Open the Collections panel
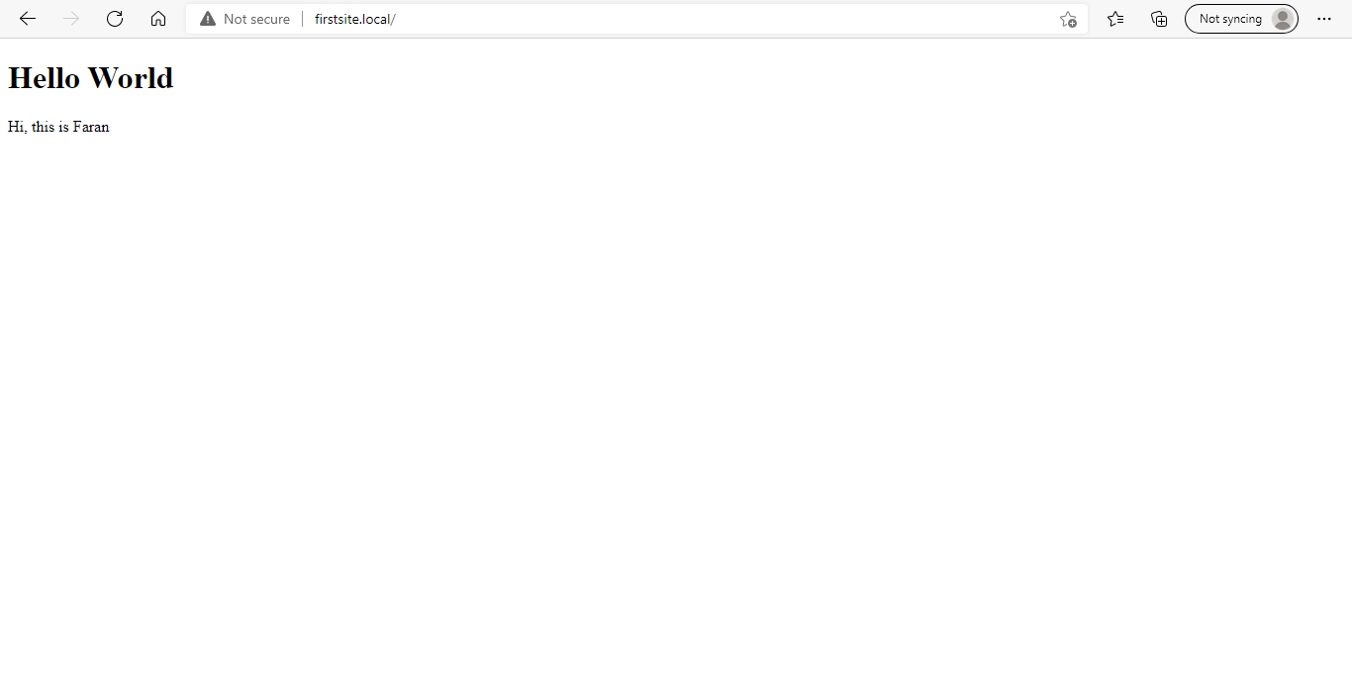1352x688 pixels. coord(1159,19)
